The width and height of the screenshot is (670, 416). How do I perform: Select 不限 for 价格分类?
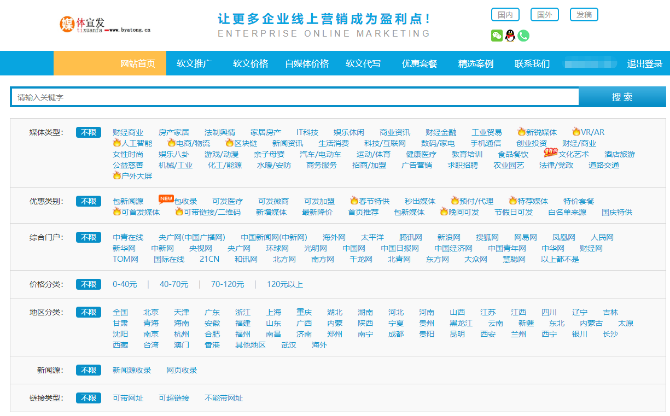89,284
